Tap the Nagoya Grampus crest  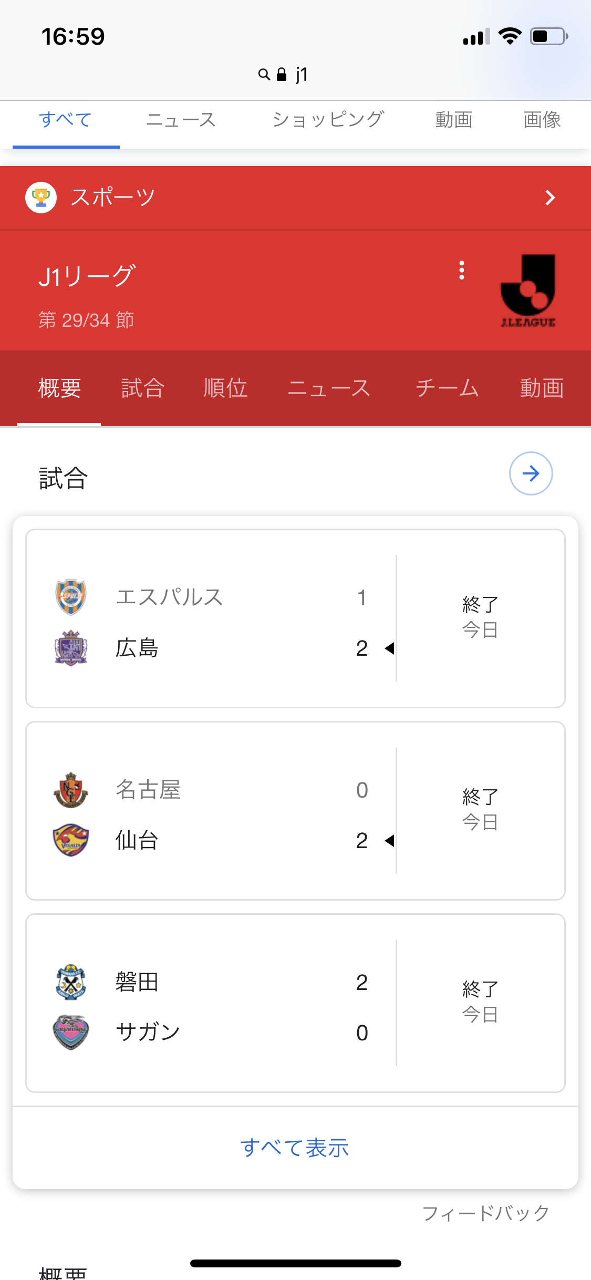(71, 790)
